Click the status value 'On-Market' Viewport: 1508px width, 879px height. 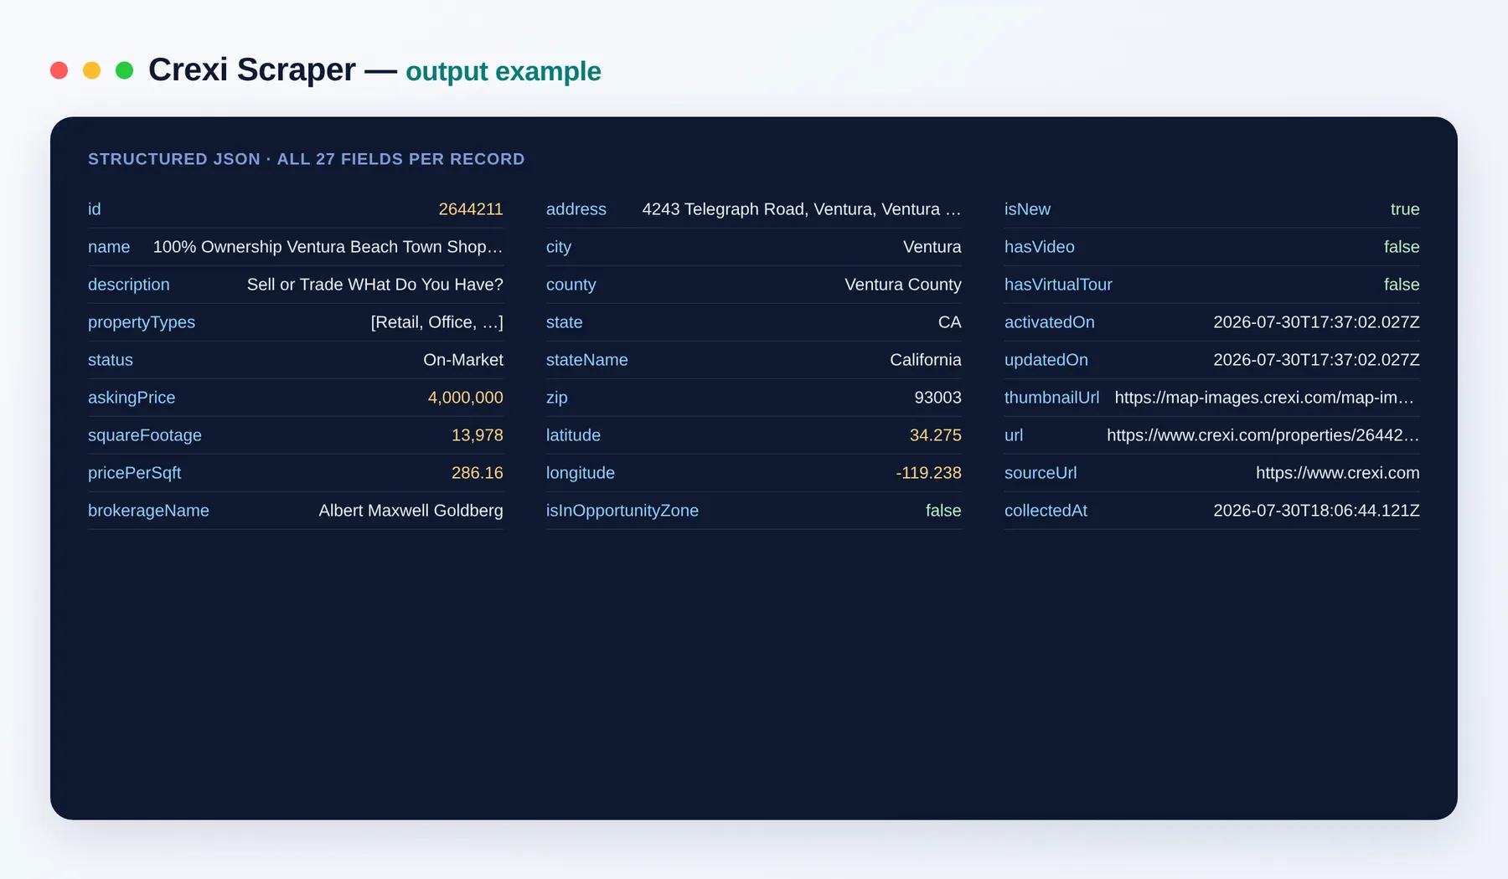463,360
